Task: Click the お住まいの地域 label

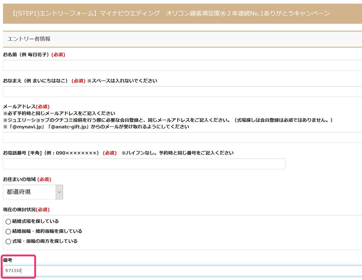Action: (x=19, y=179)
